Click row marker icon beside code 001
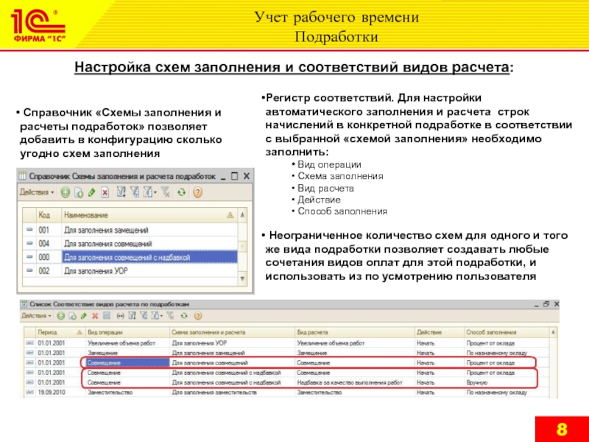The width and height of the screenshot is (589, 442). [29, 230]
